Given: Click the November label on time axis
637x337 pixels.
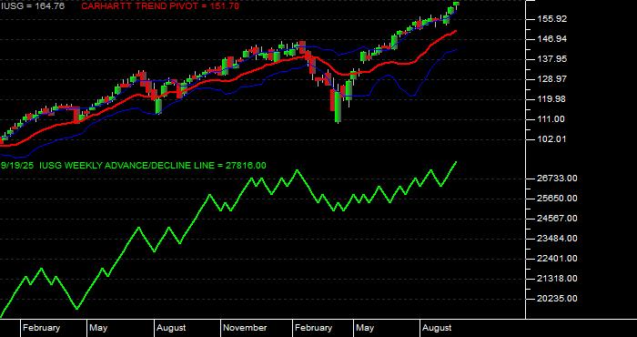Looking at the screenshot, I should pyautogui.click(x=246, y=328).
